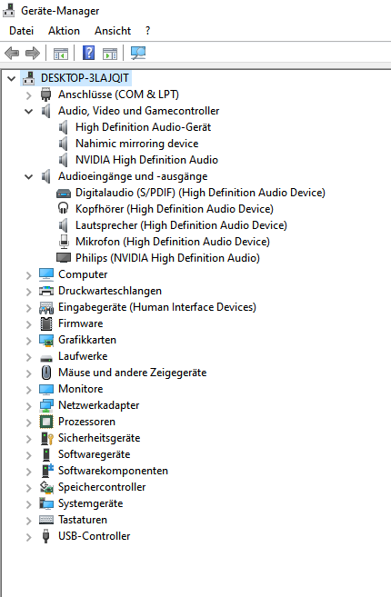Click the USB-Controller plug icon
The image size is (391, 597).
[x=45, y=536]
